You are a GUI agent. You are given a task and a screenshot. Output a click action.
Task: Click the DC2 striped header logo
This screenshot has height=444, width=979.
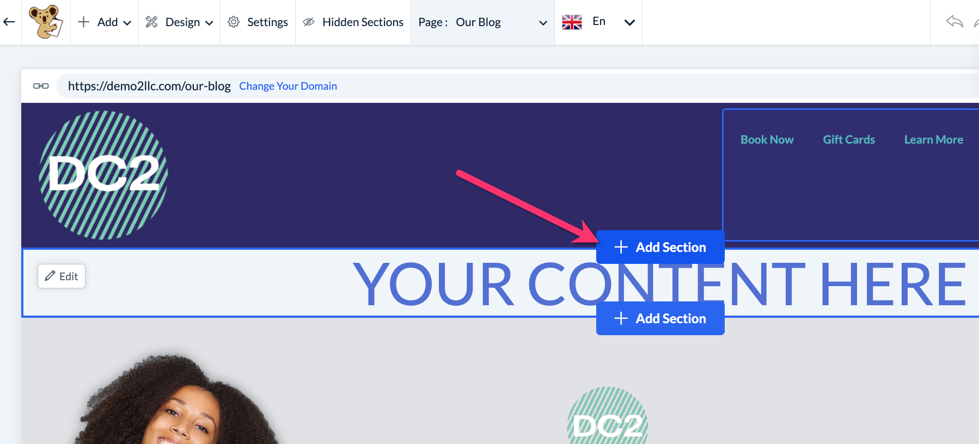click(103, 175)
